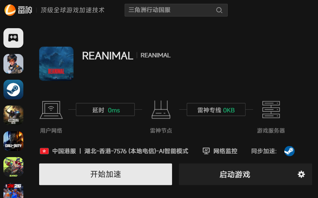318x198 pixels.
Task: Select the Overwatch Tracer game icon
Action: click(x=13, y=64)
